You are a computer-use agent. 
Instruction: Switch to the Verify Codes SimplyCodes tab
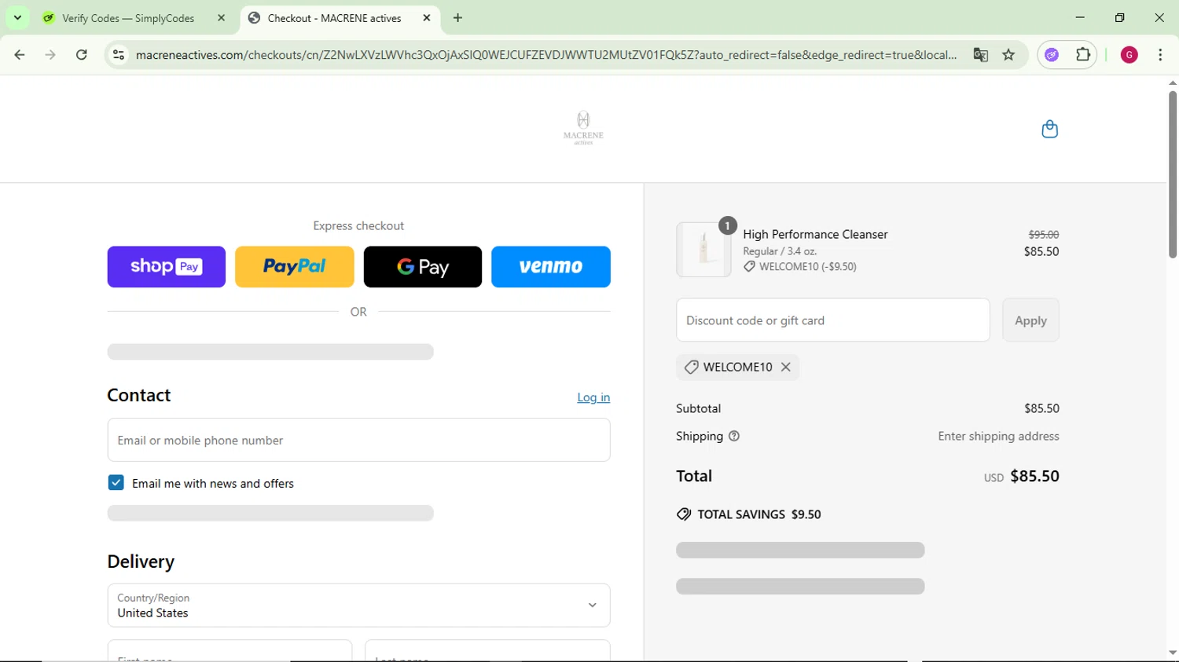(x=128, y=18)
